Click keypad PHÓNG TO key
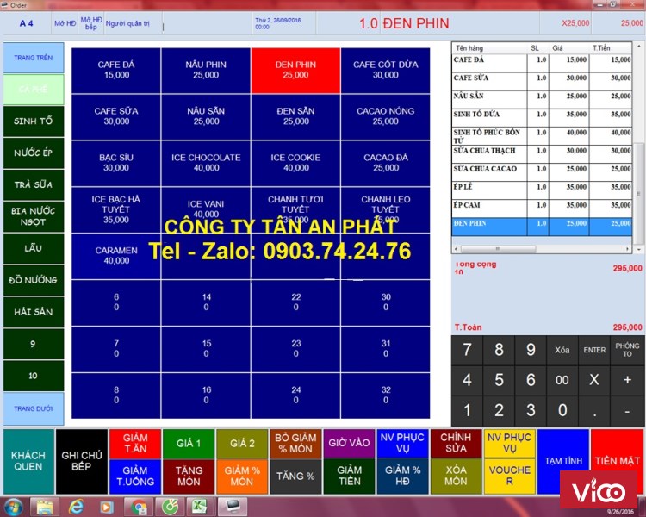Viewport: 646px width, 517px height. click(627, 350)
